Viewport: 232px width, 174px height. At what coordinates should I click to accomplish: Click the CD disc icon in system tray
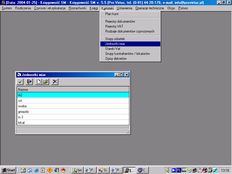pyautogui.click(x=189, y=170)
